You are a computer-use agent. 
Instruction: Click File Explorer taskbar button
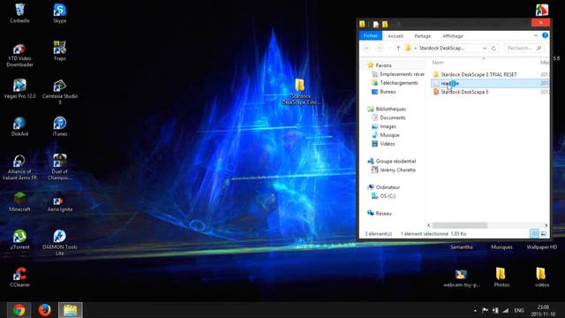pos(71,310)
